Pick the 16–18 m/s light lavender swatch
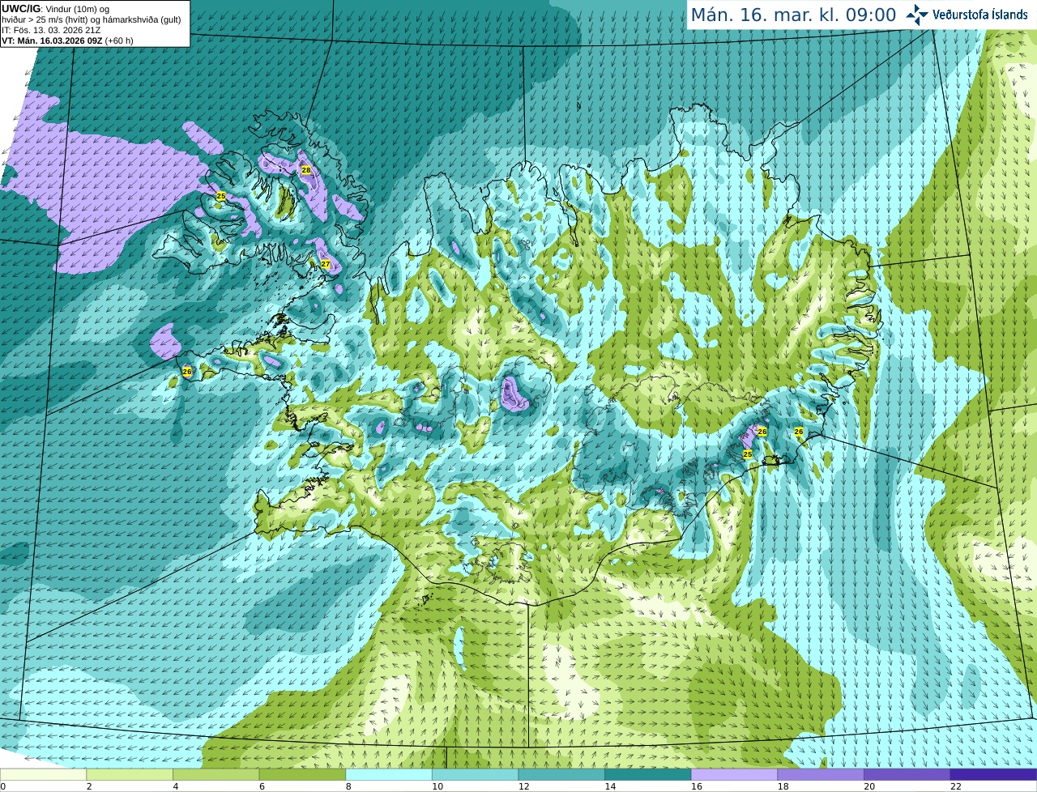 pos(735,774)
